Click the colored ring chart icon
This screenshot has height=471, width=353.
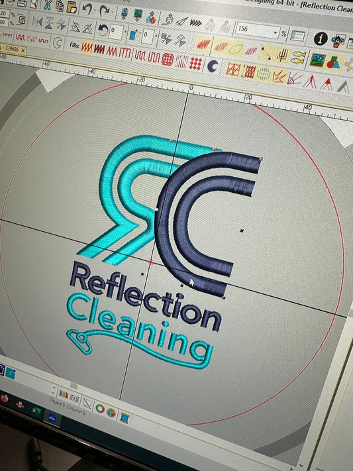tap(100, 409)
